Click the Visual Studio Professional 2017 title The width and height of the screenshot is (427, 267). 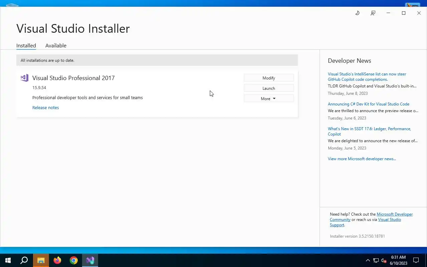point(73,78)
